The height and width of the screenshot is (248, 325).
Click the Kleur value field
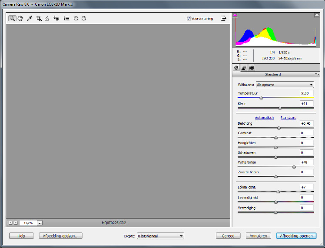307,104
